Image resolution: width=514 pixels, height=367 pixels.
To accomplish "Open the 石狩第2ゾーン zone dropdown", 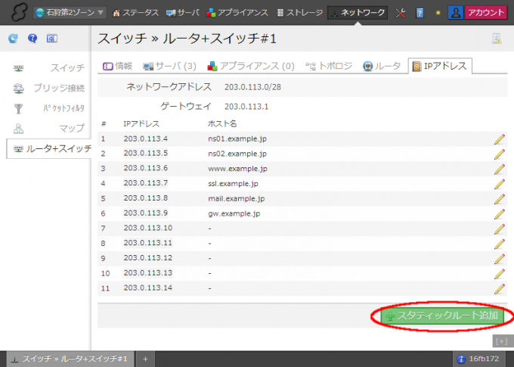I will [70, 13].
